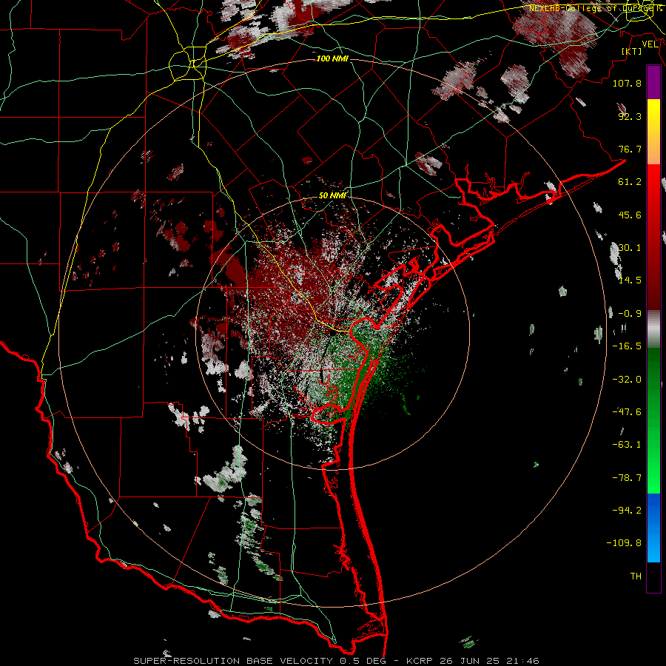Click the purple segment of the color bar
The image size is (666, 666).
(653, 83)
